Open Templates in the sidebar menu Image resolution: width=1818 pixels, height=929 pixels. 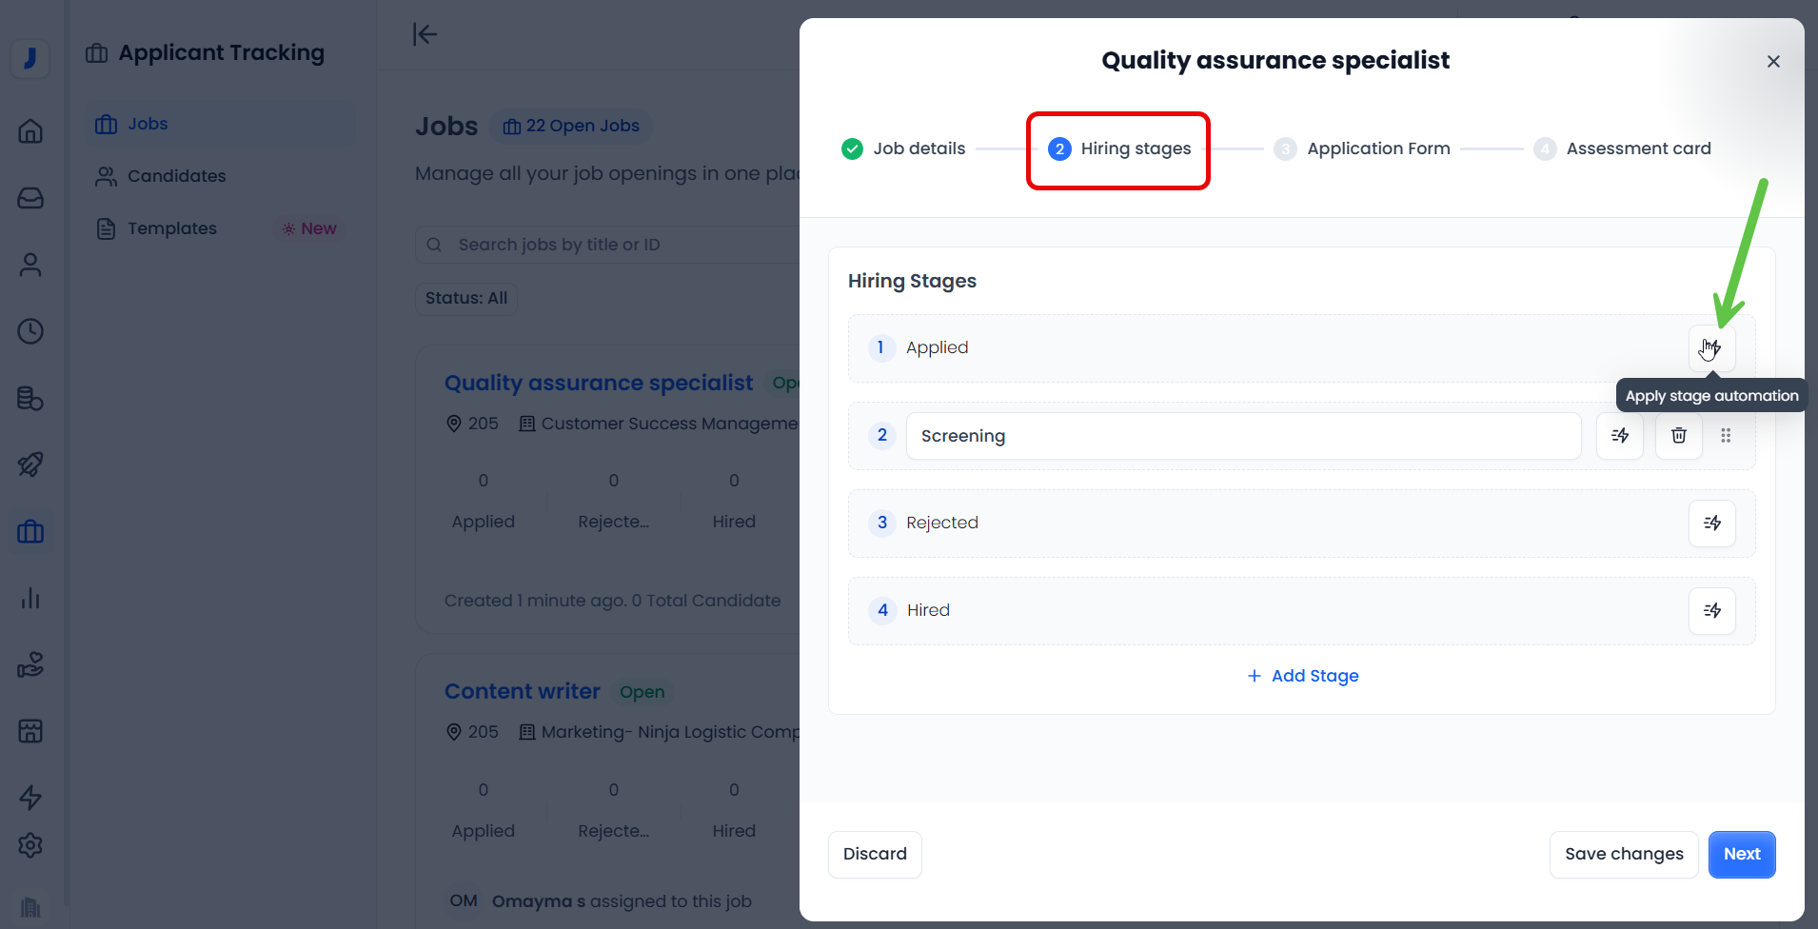(171, 228)
